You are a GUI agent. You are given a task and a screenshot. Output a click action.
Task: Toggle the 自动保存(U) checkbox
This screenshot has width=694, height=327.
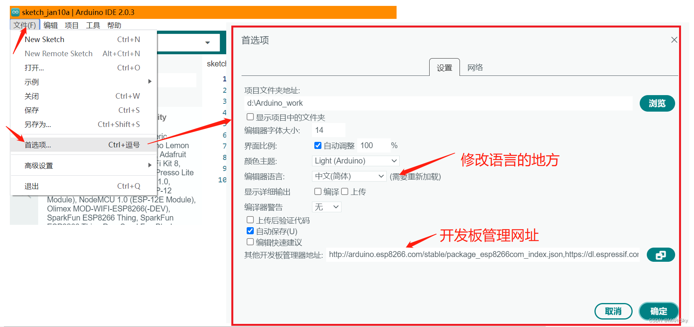(250, 231)
